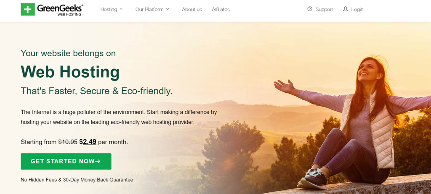Image resolution: width=431 pixels, height=194 pixels.
Task: Visit the Affiliates page
Action: pyautogui.click(x=221, y=9)
